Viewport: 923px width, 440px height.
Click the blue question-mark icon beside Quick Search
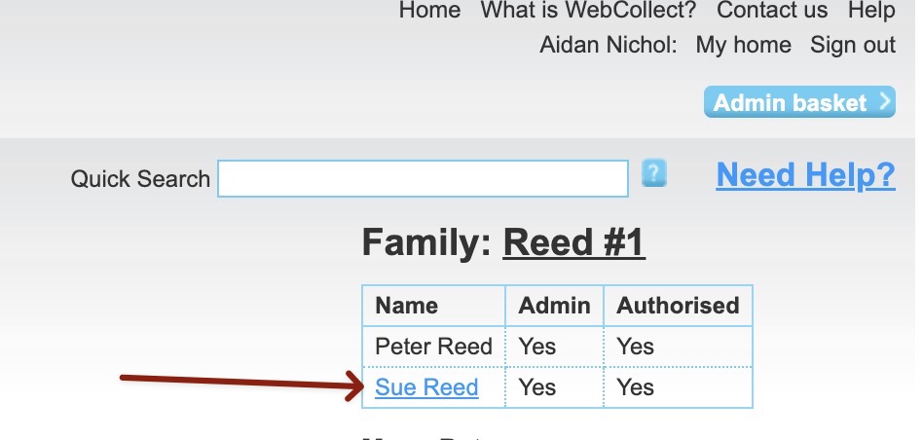point(654,174)
